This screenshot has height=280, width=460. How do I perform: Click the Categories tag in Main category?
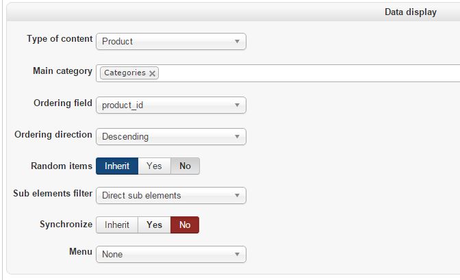[x=125, y=73]
